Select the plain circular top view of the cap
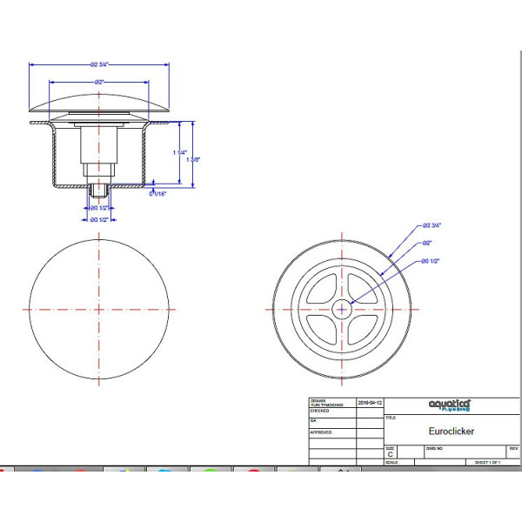This screenshot has height=522, width=522. [99, 309]
